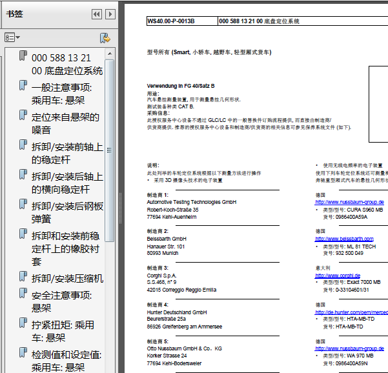Viewport: 388px width, 373px height.
Task: Click the right arrow expand panel button
Action: (x=110, y=14)
